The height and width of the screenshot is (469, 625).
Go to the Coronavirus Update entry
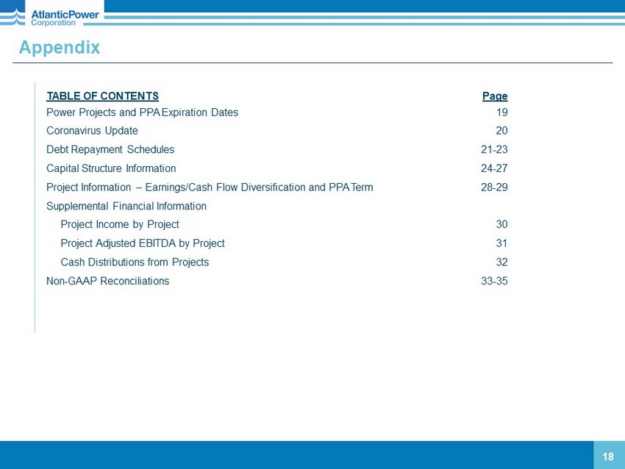pos(92,131)
